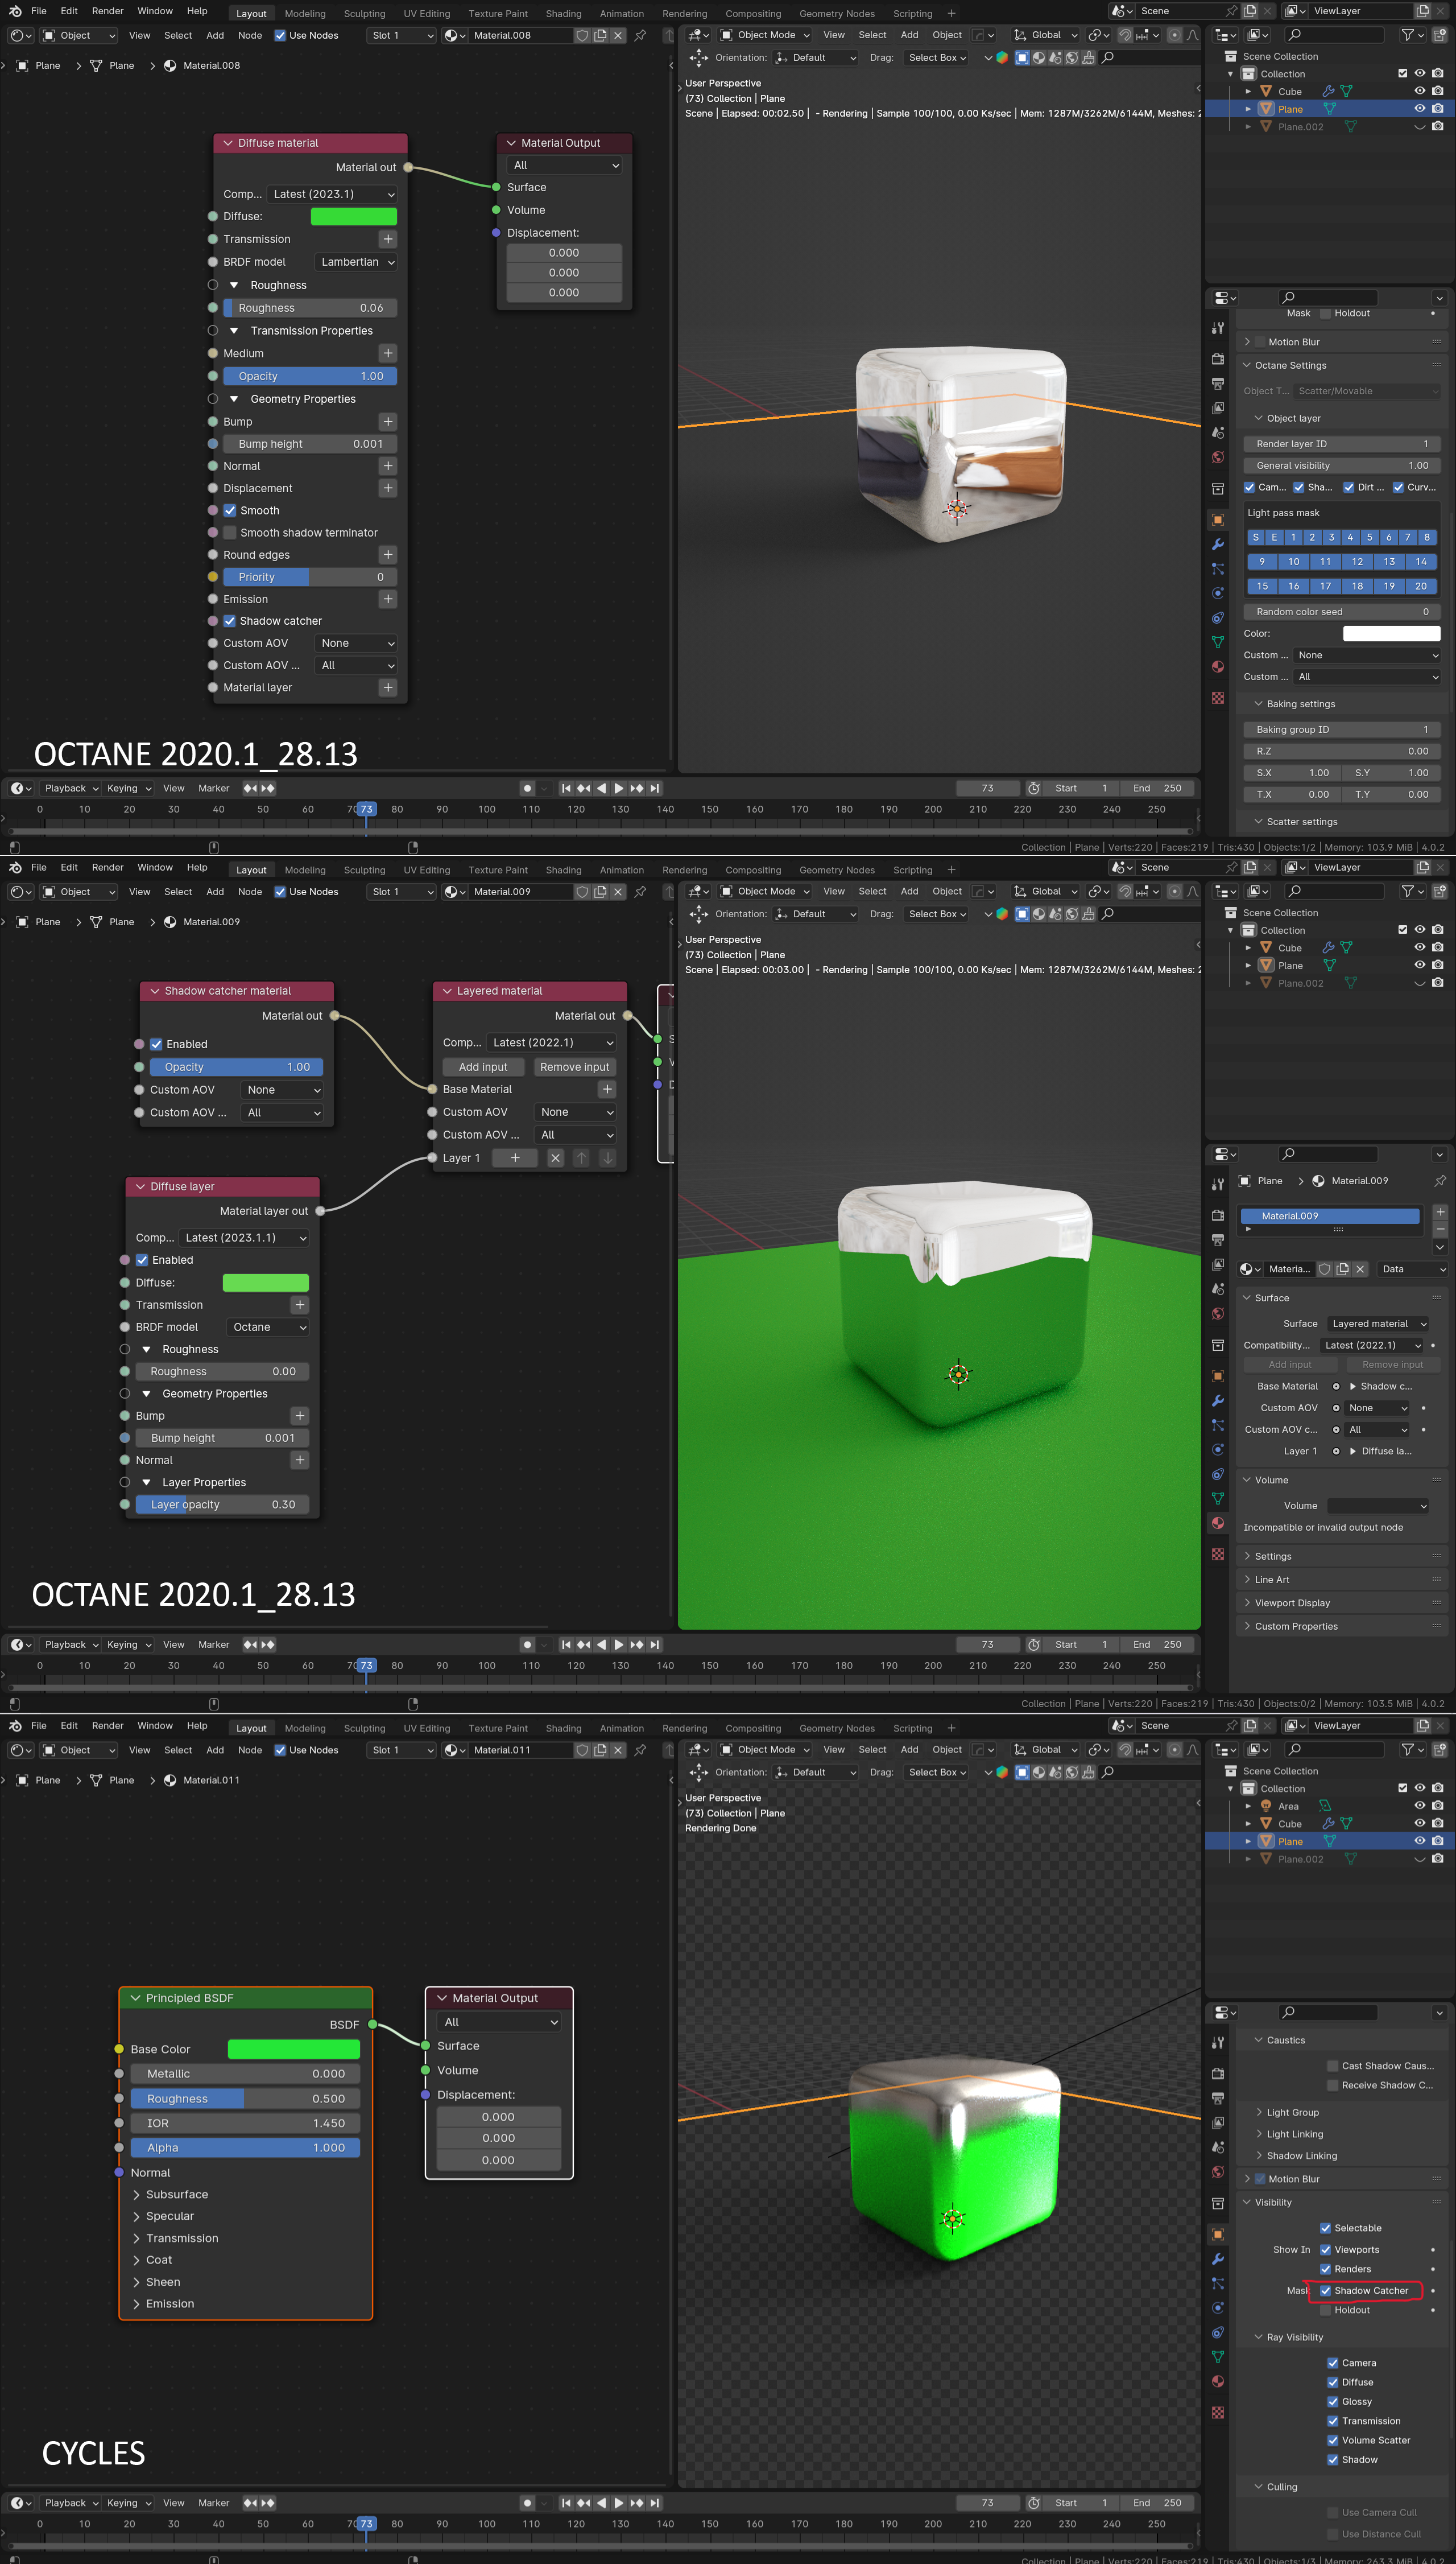Click the Layer opacity 0.30 slider
This screenshot has width=1456, height=2564.
[222, 1504]
